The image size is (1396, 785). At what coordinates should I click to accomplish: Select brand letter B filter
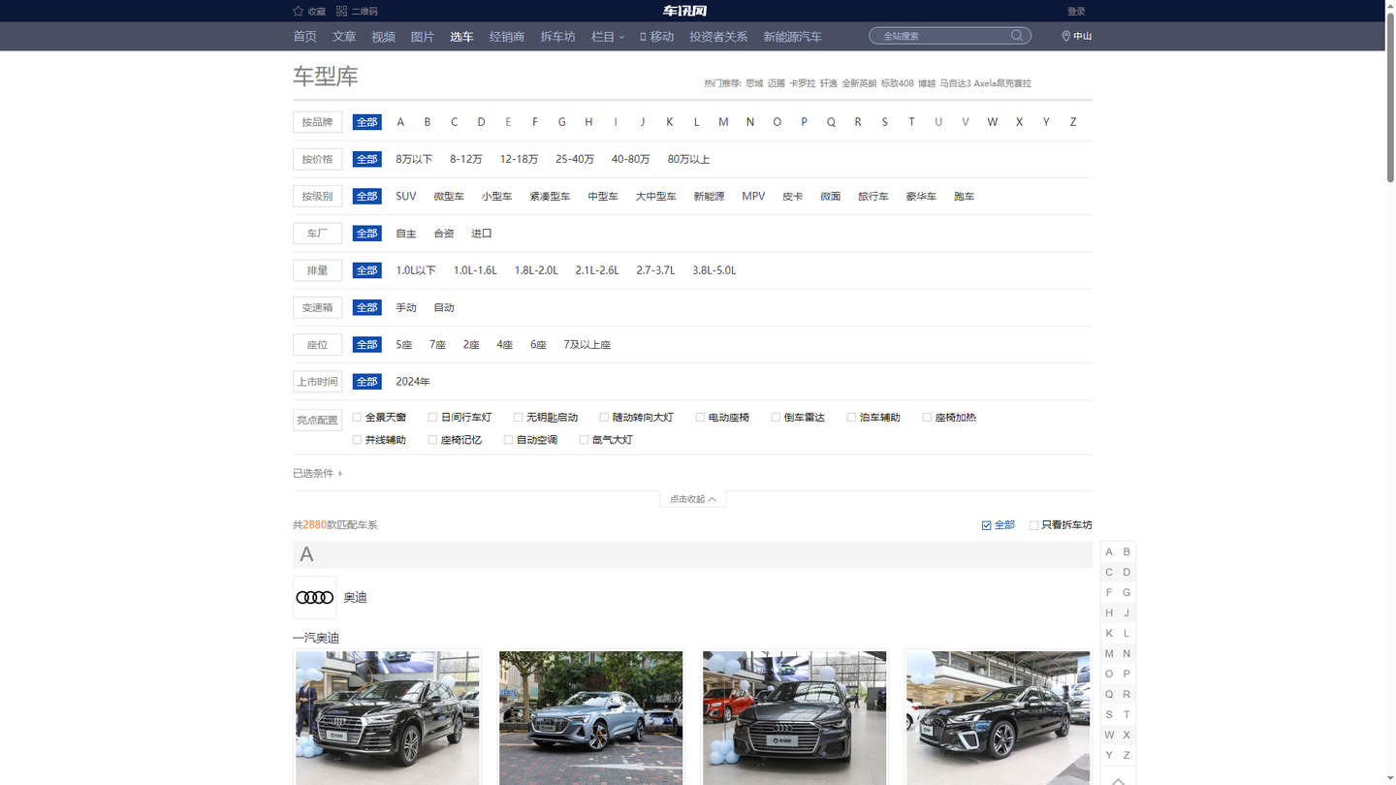[427, 122]
